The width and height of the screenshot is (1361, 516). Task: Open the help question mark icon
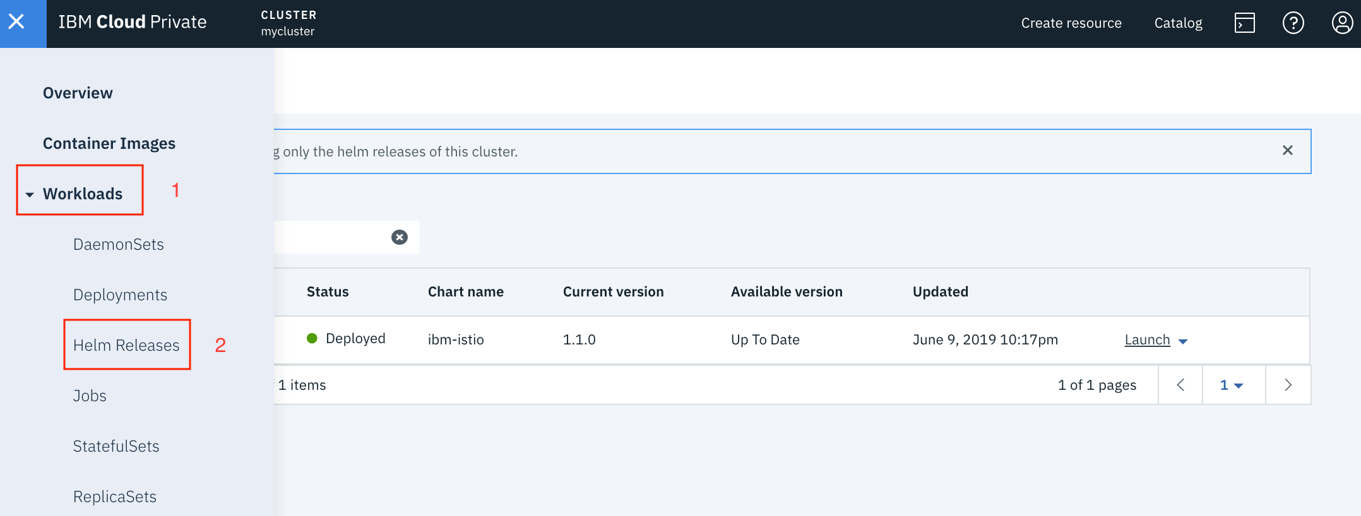pos(1293,23)
